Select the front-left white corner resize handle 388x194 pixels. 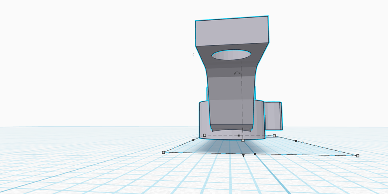(x=164, y=152)
